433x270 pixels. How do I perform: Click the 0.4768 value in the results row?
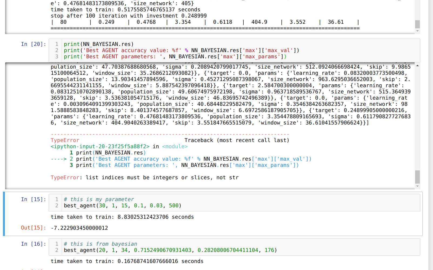(146, 22)
